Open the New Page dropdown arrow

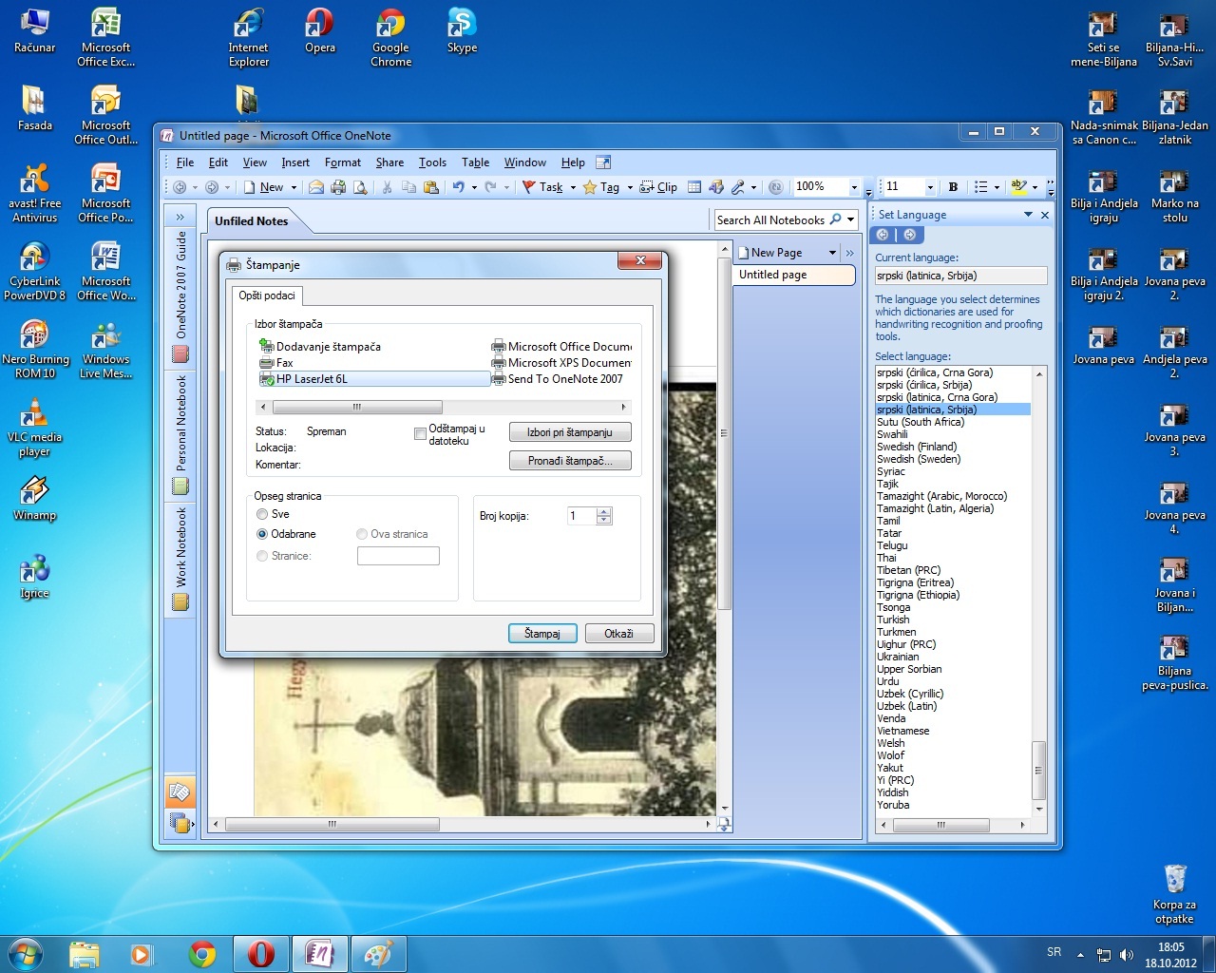pyautogui.click(x=832, y=253)
